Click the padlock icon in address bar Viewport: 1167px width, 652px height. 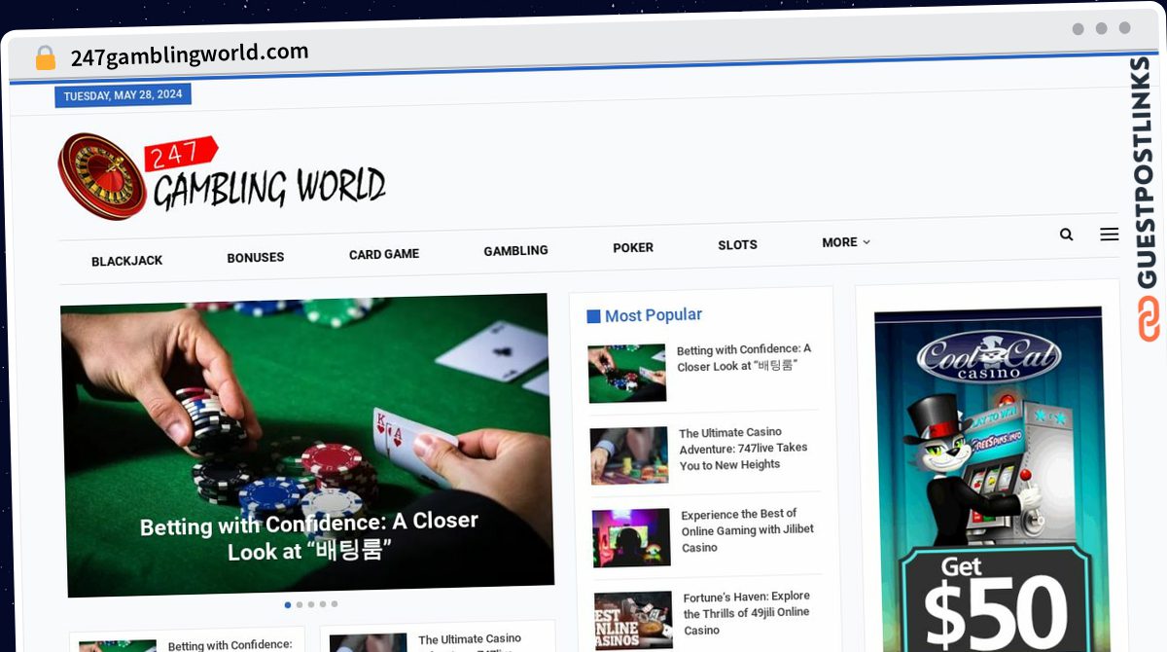tap(45, 58)
